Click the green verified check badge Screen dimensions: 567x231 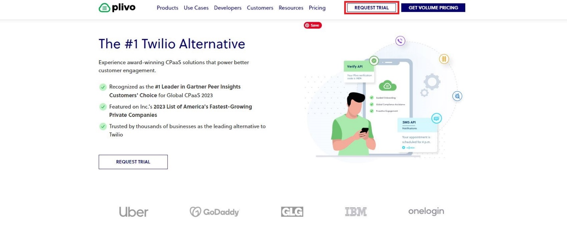[373, 61]
